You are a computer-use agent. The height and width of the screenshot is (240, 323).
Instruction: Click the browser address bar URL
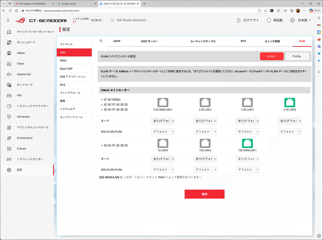point(62,11)
